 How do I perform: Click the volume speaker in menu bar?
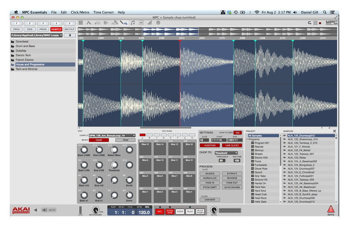tap(295, 12)
